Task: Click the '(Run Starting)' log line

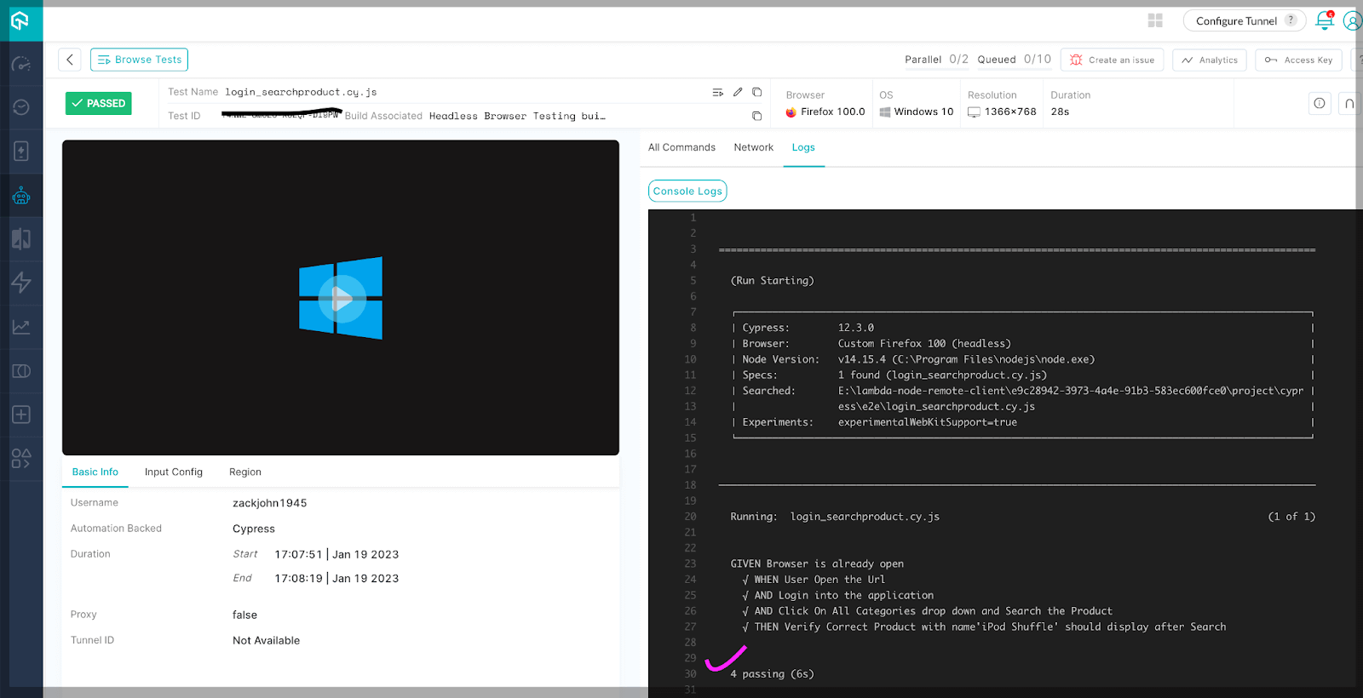Action: tap(772, 281)
